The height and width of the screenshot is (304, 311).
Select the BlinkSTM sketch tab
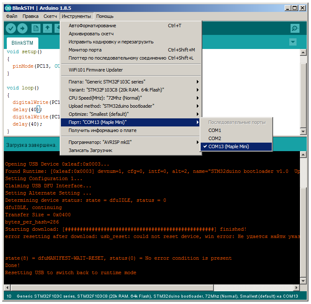[x=23, y=43]
